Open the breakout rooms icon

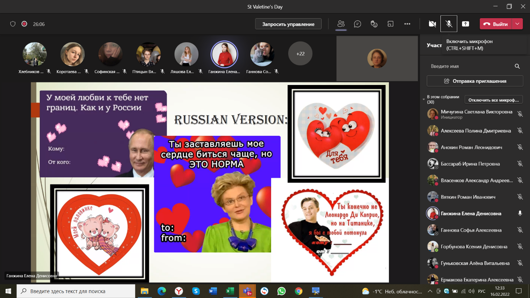point(390,23)
